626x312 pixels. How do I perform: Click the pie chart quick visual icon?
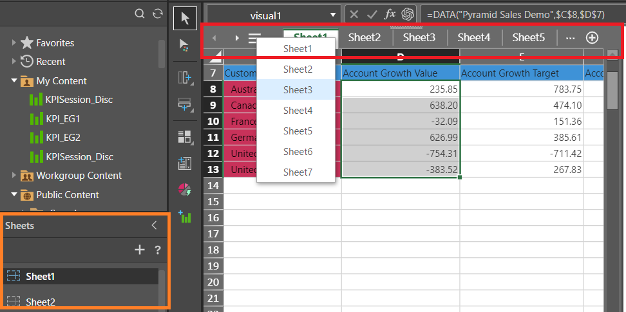click(x=185, y=190)
